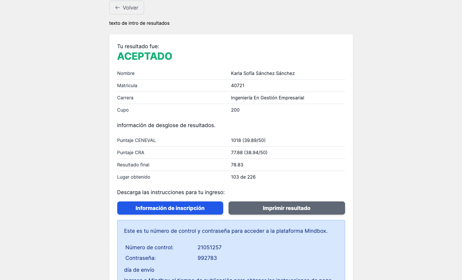This screenshot has height=280, width=462.
Task: Click the student name Karla Sofía Sánchez Sánchez
Action: pyautogui.click(x=263, y=73)
